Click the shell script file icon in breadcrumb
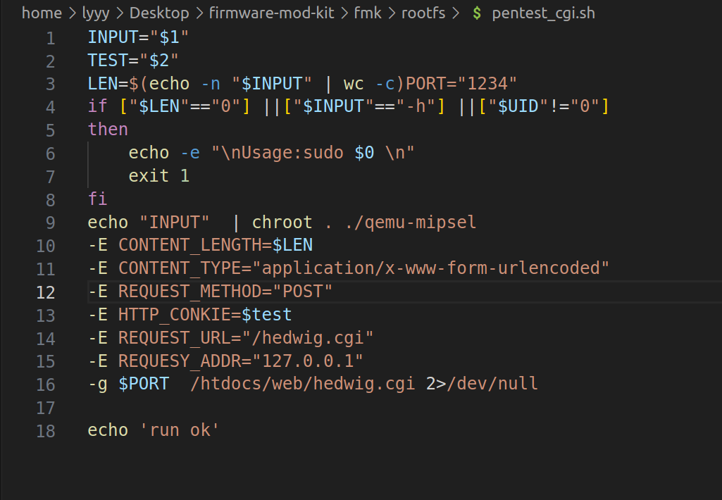Viewport: 722px width, 500px height. coord(477,13)
